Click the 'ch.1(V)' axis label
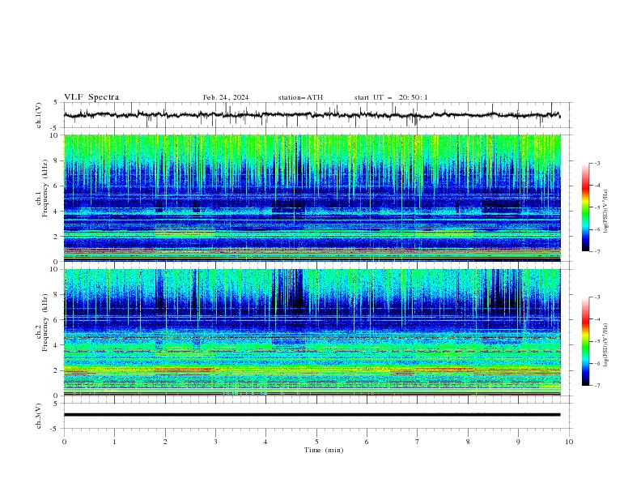641x496 pixels. [x=39, y=115]
